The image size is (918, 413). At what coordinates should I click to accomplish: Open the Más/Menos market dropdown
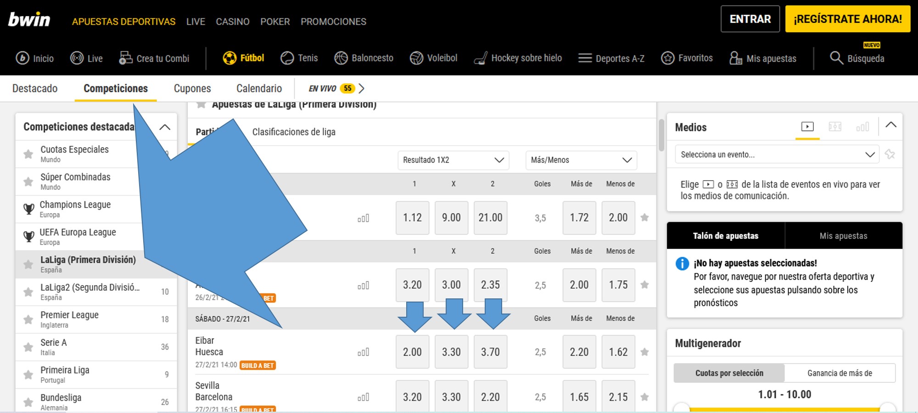pyautogui.click(x=581, y=160)
